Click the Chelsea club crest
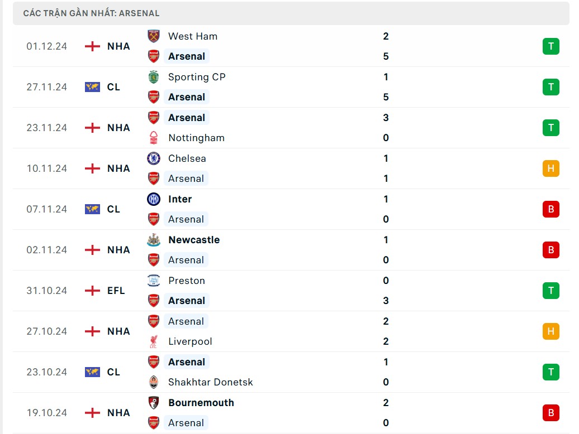The width and height of the screenshot is (579, 434). 153,158
